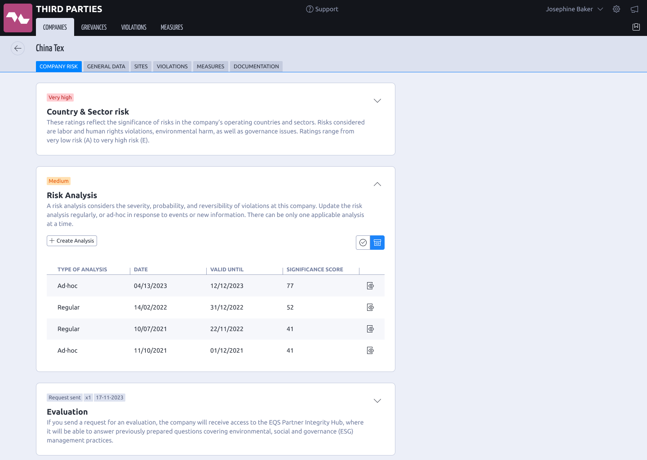Sort by Valid Until column header

tap(227, 270)
